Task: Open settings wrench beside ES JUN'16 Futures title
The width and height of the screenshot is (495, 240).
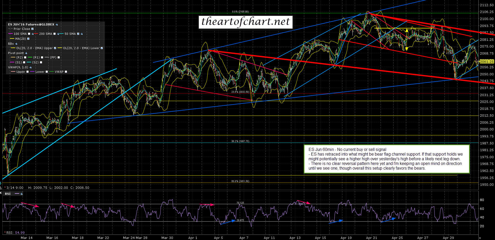Action: (57, 25)
